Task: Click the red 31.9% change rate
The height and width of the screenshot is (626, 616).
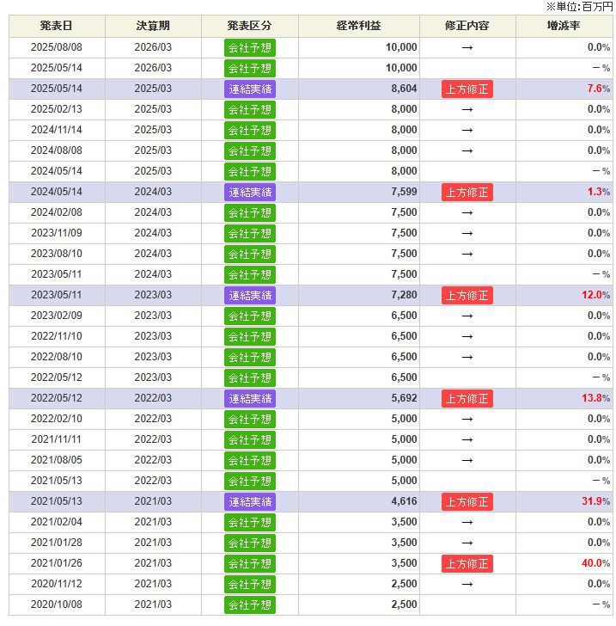Action: (595, 501)
